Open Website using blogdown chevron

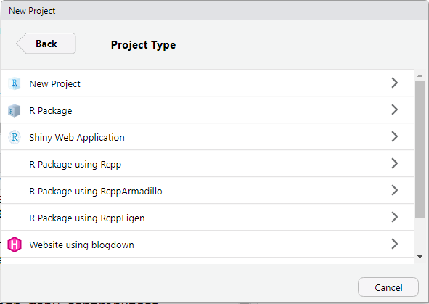(x=394, y=244)
